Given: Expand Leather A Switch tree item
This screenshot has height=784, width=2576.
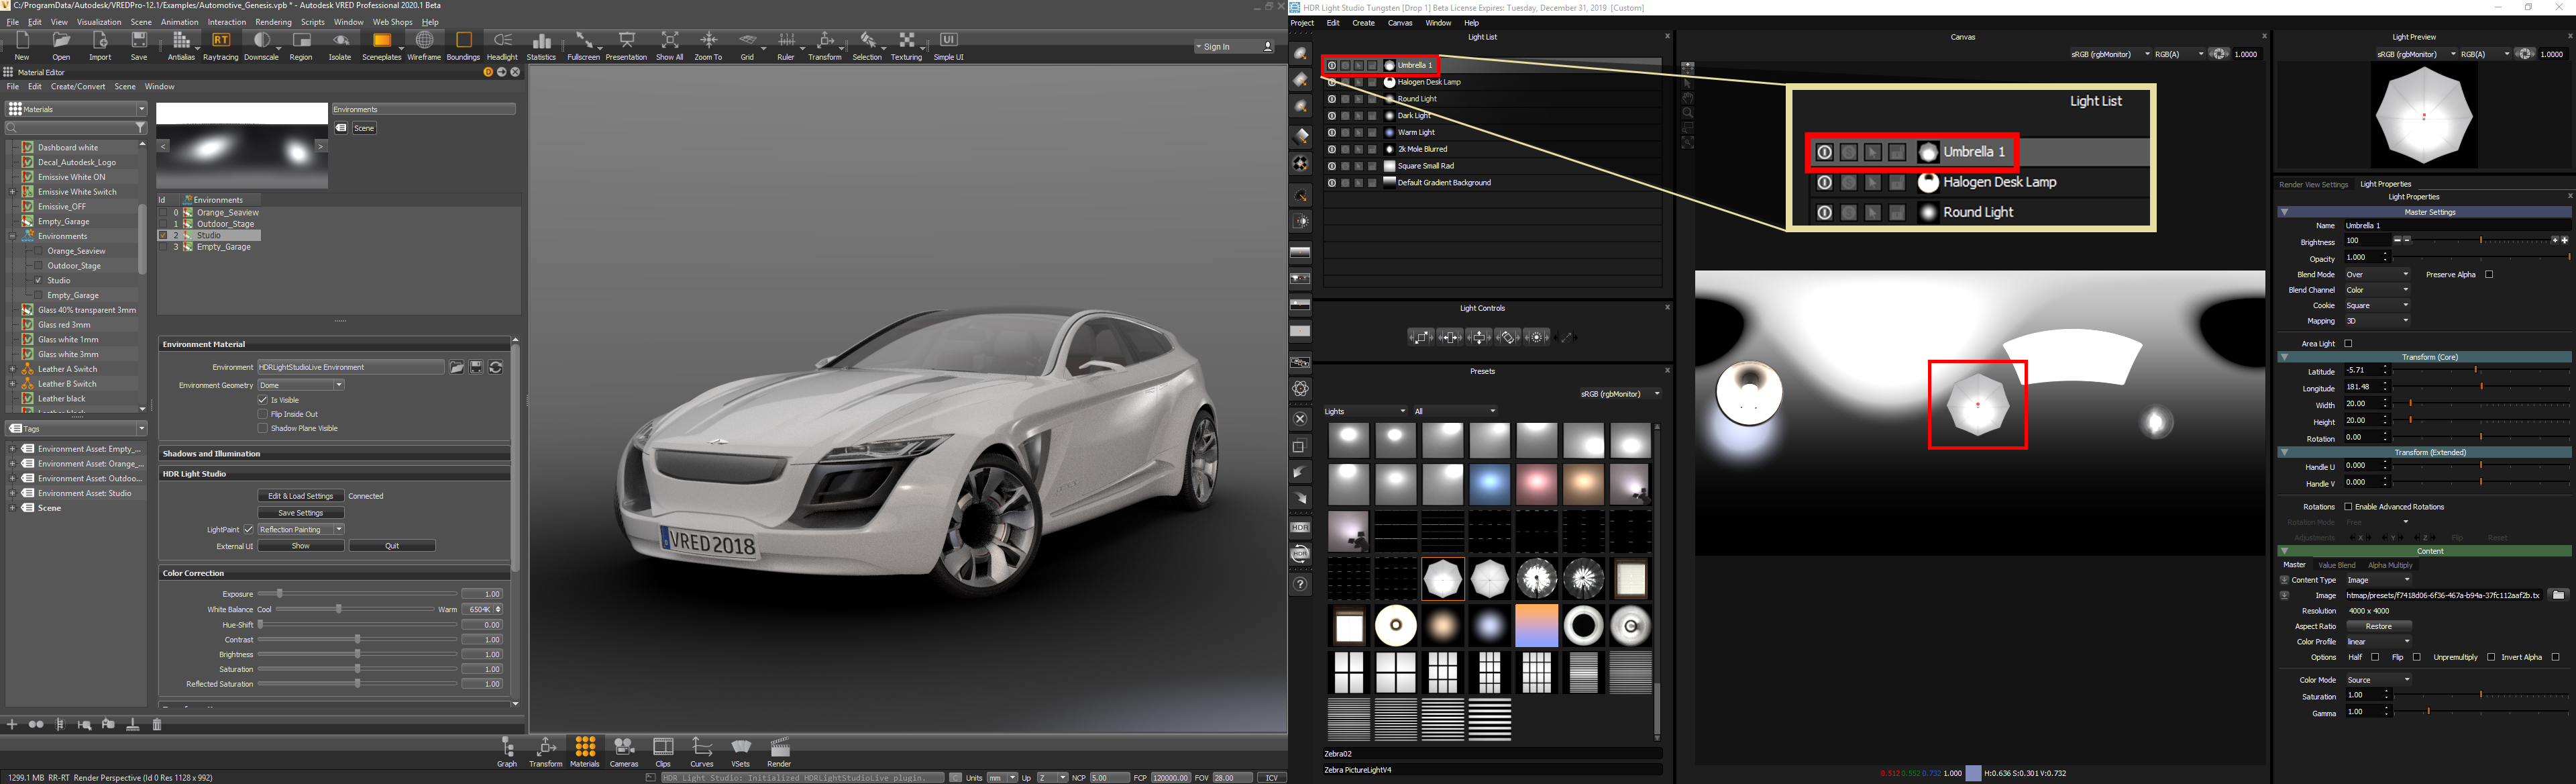Looking at the screenshot, I should [x=12, y=369].
